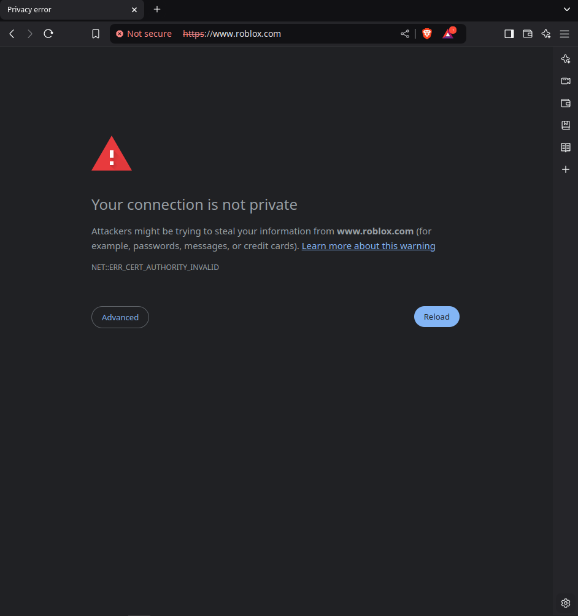Viewport: 578px width, 616px height.
Task: Open Reading list in the sidebar
Action: (566, 147)
